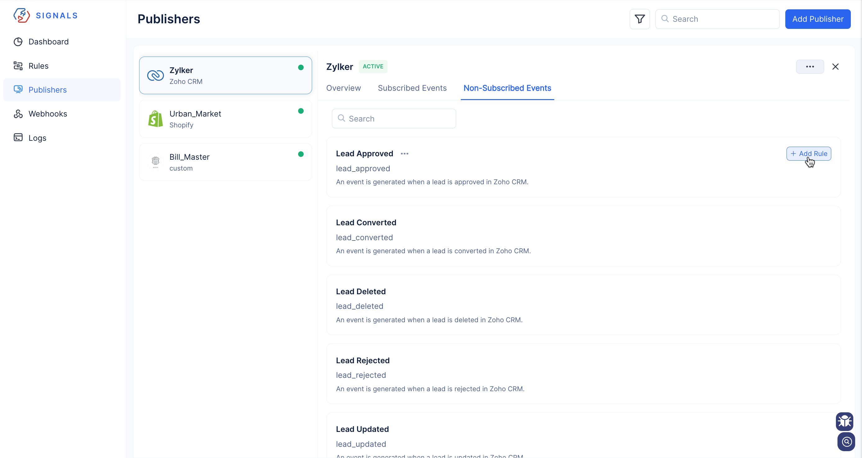The image size is (862, 458).
Task: Switch to the Overview tab
Action: click(343, 88)
